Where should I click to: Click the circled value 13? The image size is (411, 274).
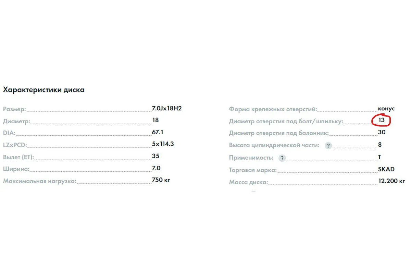pyautogui.click(x=381, y=121)
